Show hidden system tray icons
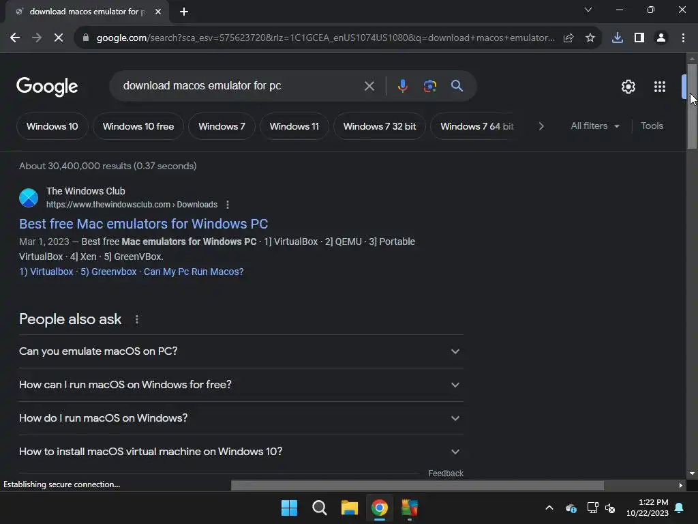The height and width of the screenshot is (524, 698). [549, 508]
